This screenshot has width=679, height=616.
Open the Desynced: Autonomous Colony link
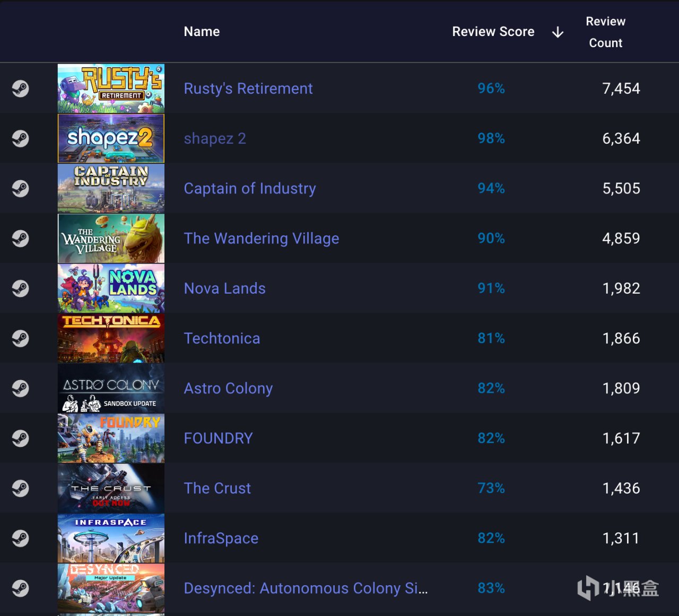(x=306, y=588)
